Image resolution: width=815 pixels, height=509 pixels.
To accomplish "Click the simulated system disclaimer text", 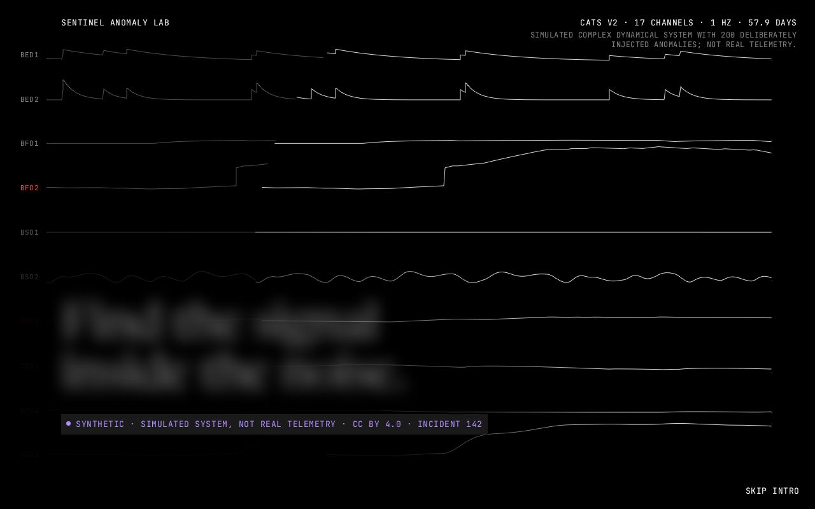I will [663, 40].
